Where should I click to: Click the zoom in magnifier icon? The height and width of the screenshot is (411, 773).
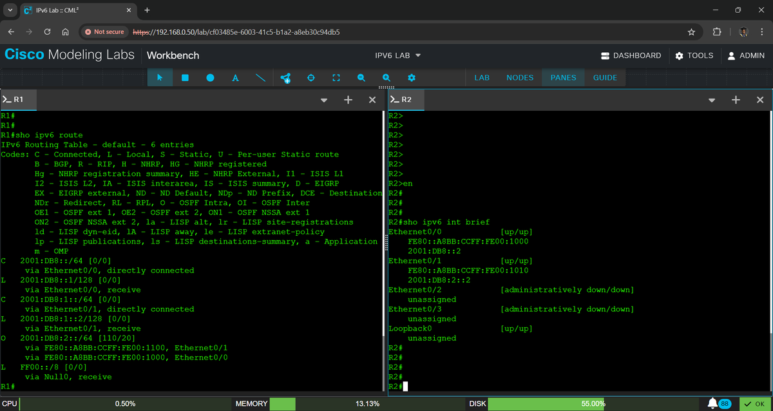pyautogui.click(x=386, y=77)
